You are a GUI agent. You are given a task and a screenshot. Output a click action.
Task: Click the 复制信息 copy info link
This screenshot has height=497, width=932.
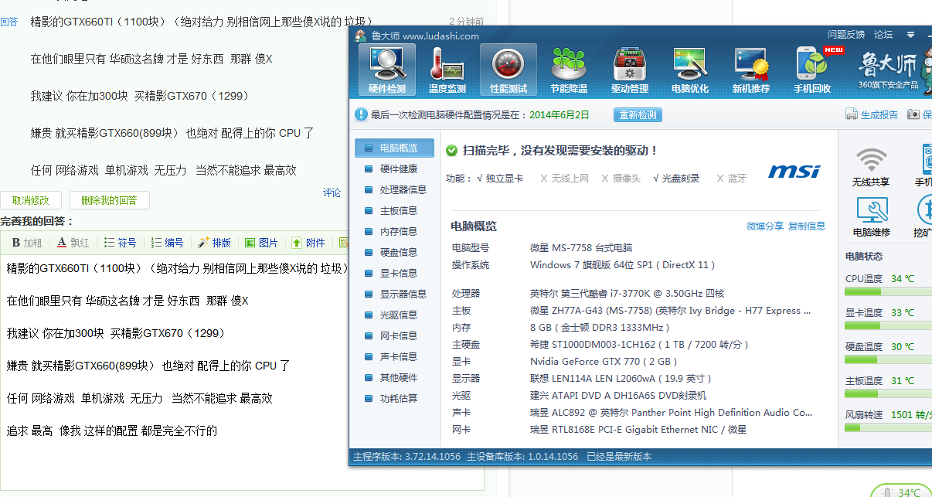coord(807,226)
